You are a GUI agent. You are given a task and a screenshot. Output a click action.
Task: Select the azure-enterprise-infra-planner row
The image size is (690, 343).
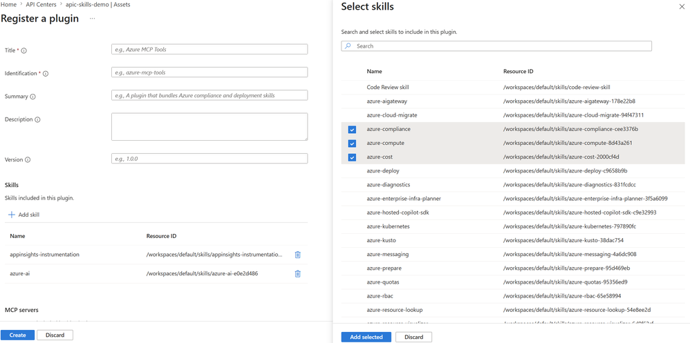[x=513, y=199]
